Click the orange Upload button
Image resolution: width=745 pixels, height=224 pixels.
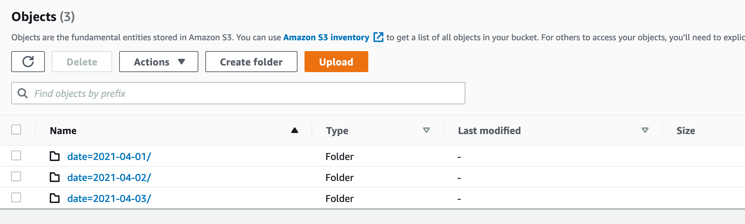pos(336,62)
